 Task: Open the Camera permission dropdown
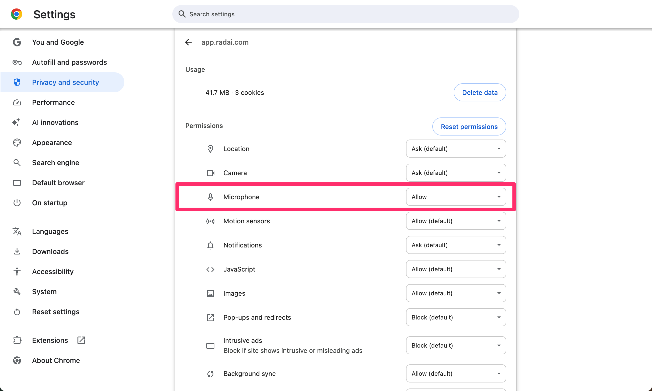click(456, 173)
